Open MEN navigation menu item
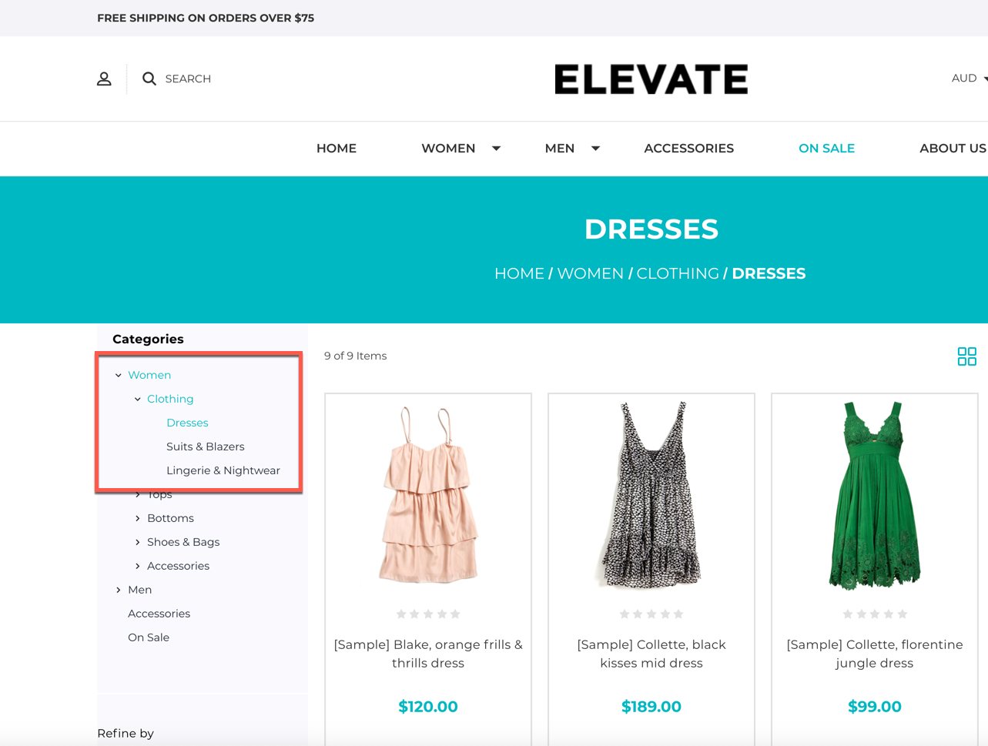Viewport: 988px width, 746px height. (560, 149)
